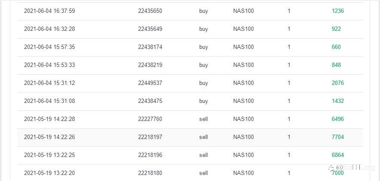Select order number 22435649
380x181 pixels.
pyautogui.click(x=150, y=29)
